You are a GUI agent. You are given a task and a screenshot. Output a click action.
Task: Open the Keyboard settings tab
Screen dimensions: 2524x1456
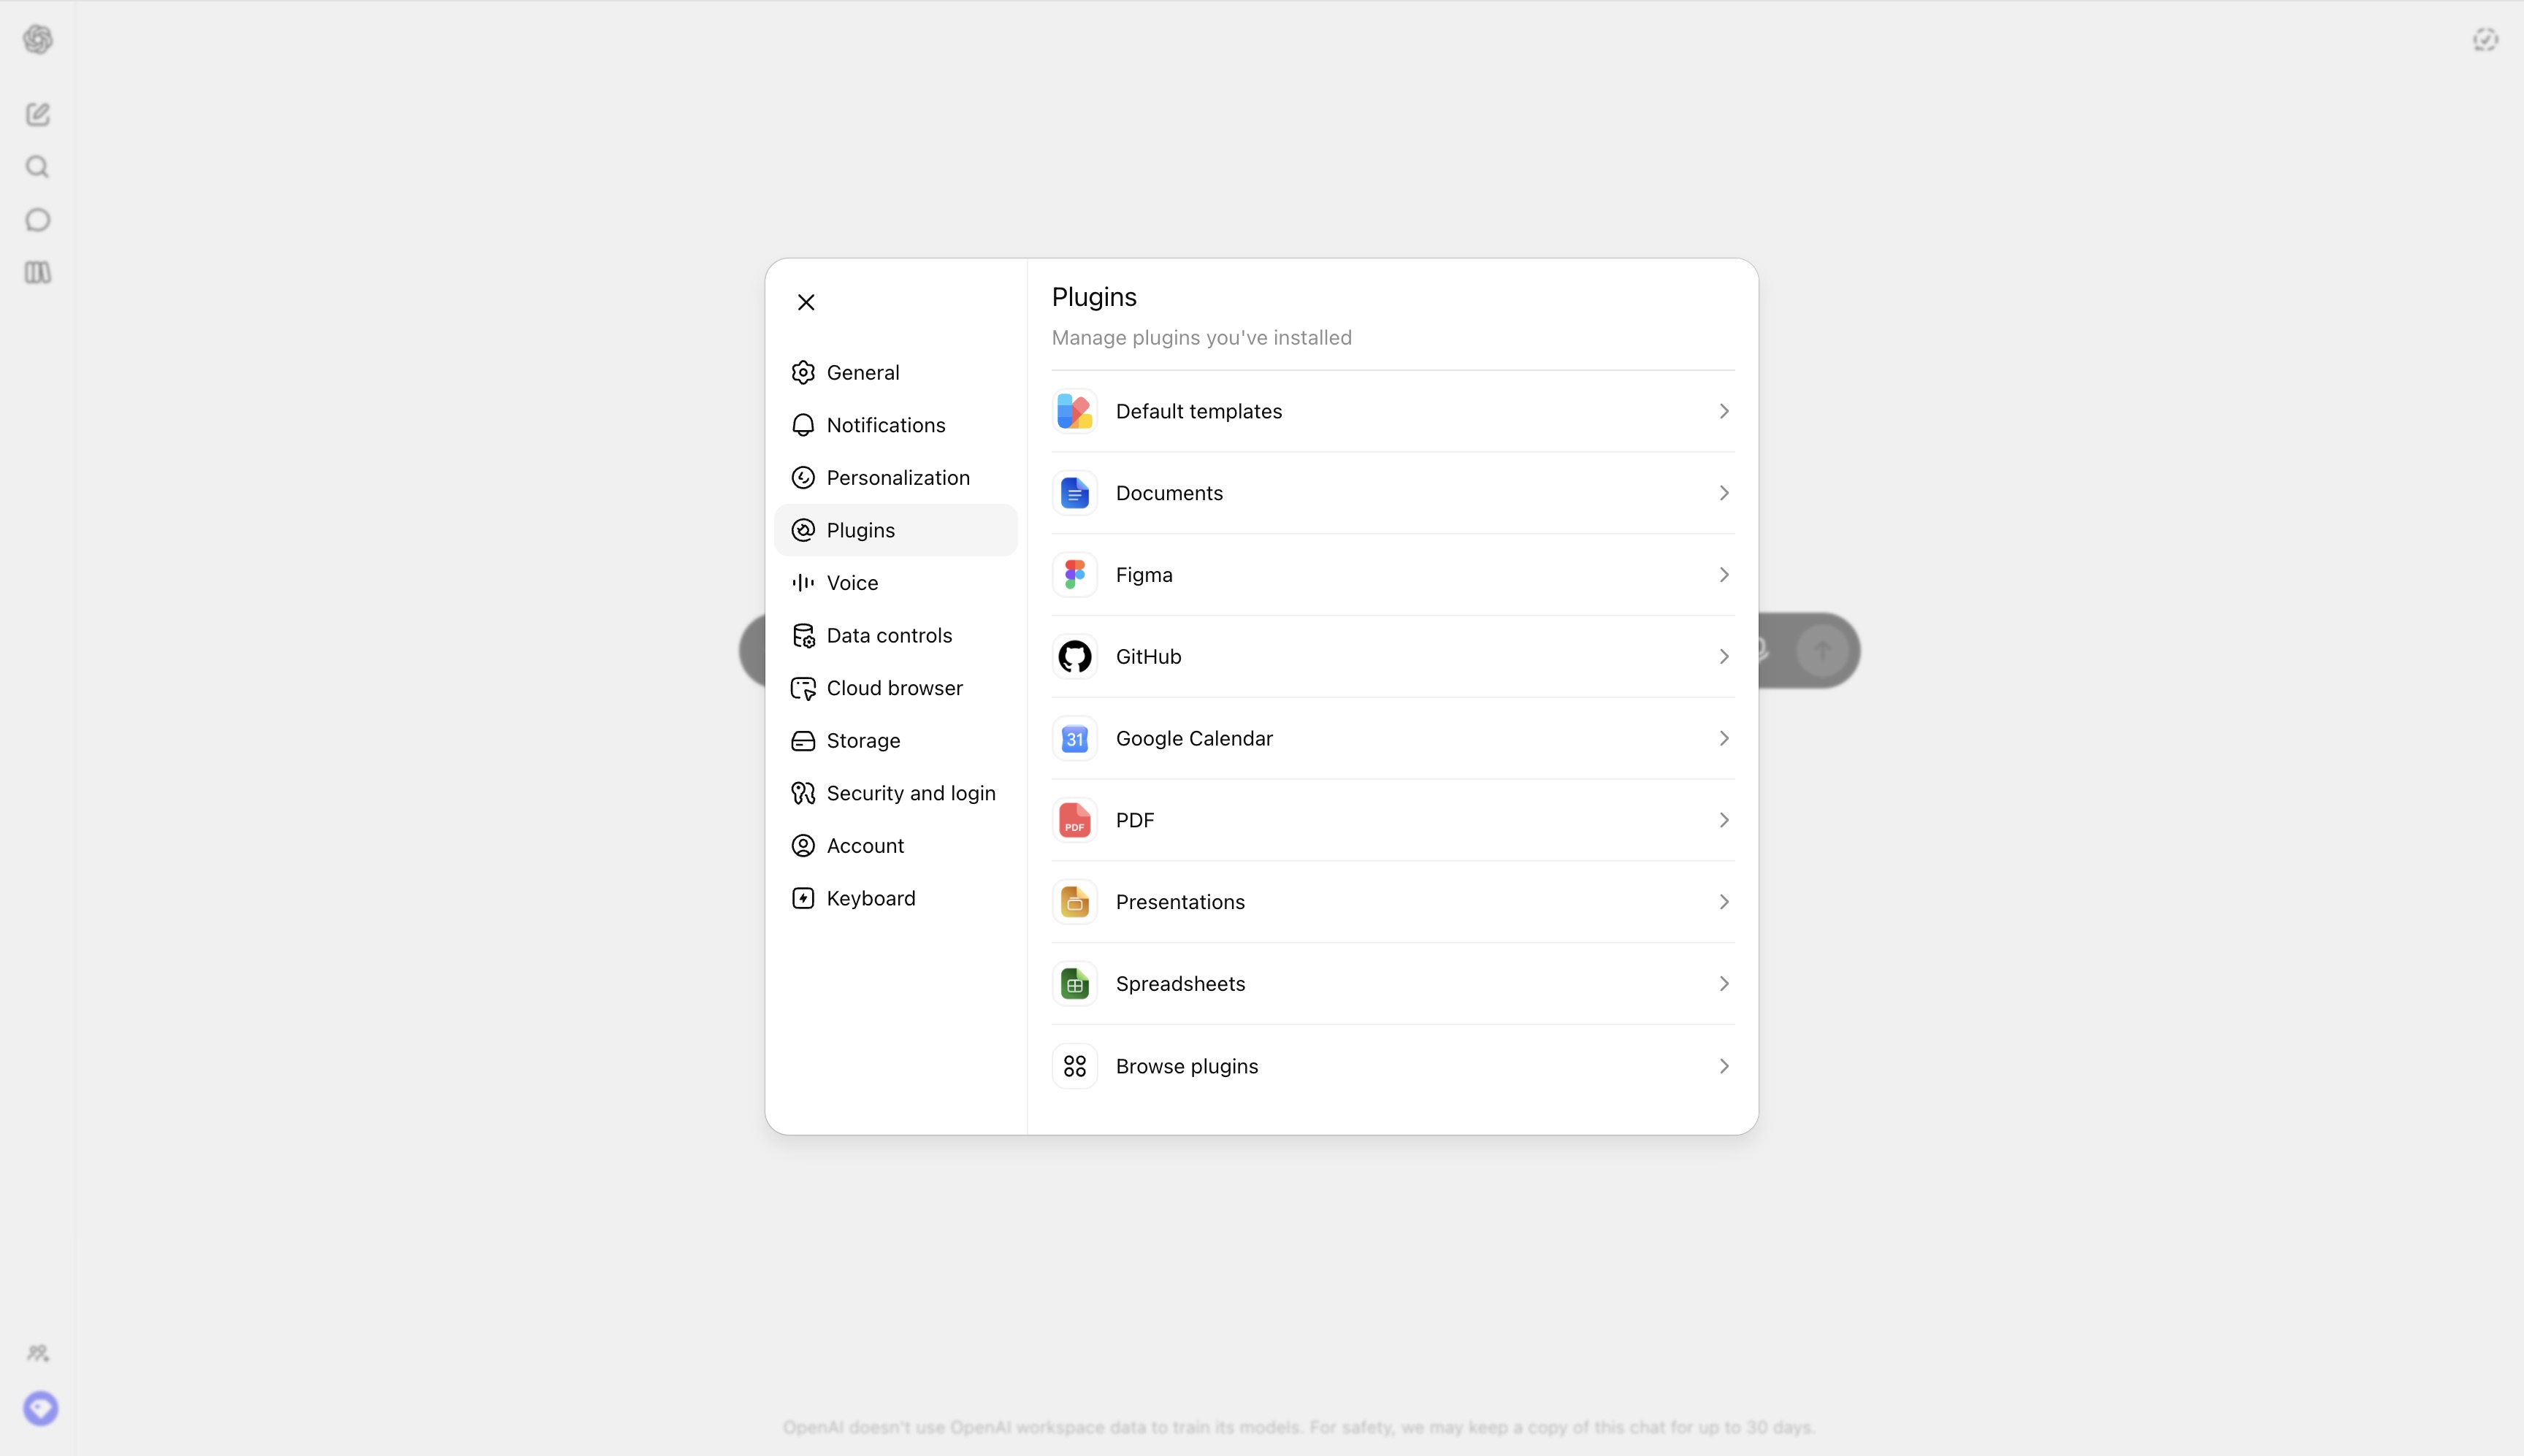pyautogui.click(x=896, y=898)
